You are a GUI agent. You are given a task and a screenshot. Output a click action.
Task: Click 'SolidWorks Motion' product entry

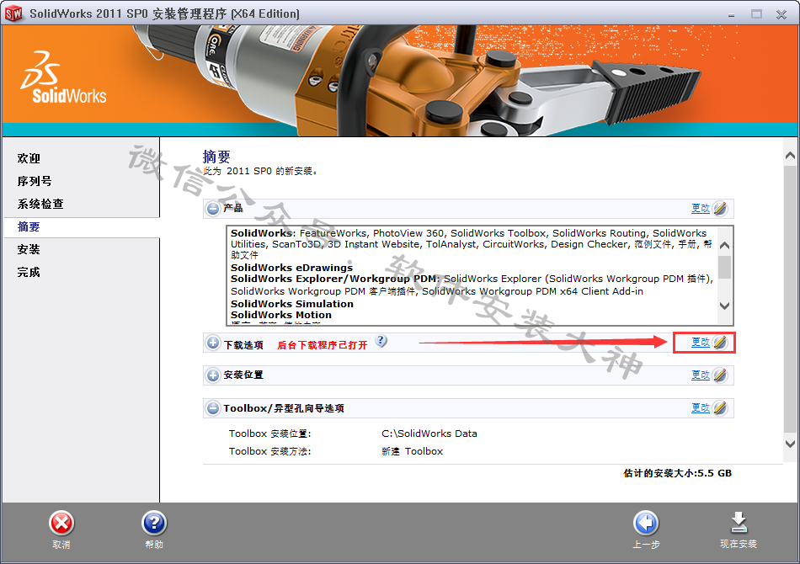pos(281,315)
